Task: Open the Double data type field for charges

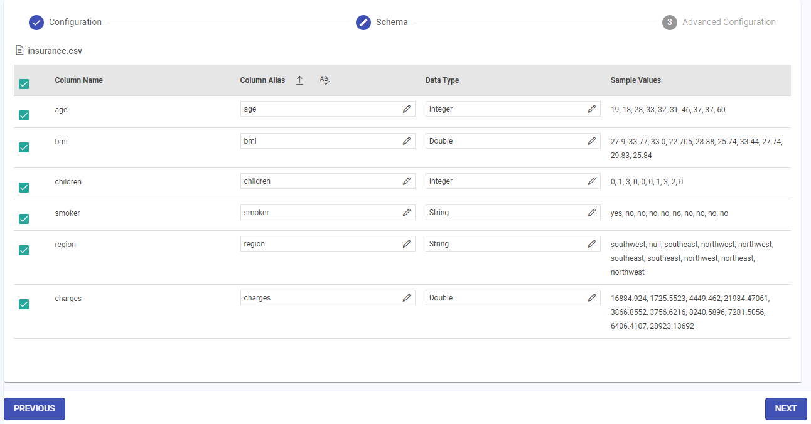Action: [x=502, y=297]
